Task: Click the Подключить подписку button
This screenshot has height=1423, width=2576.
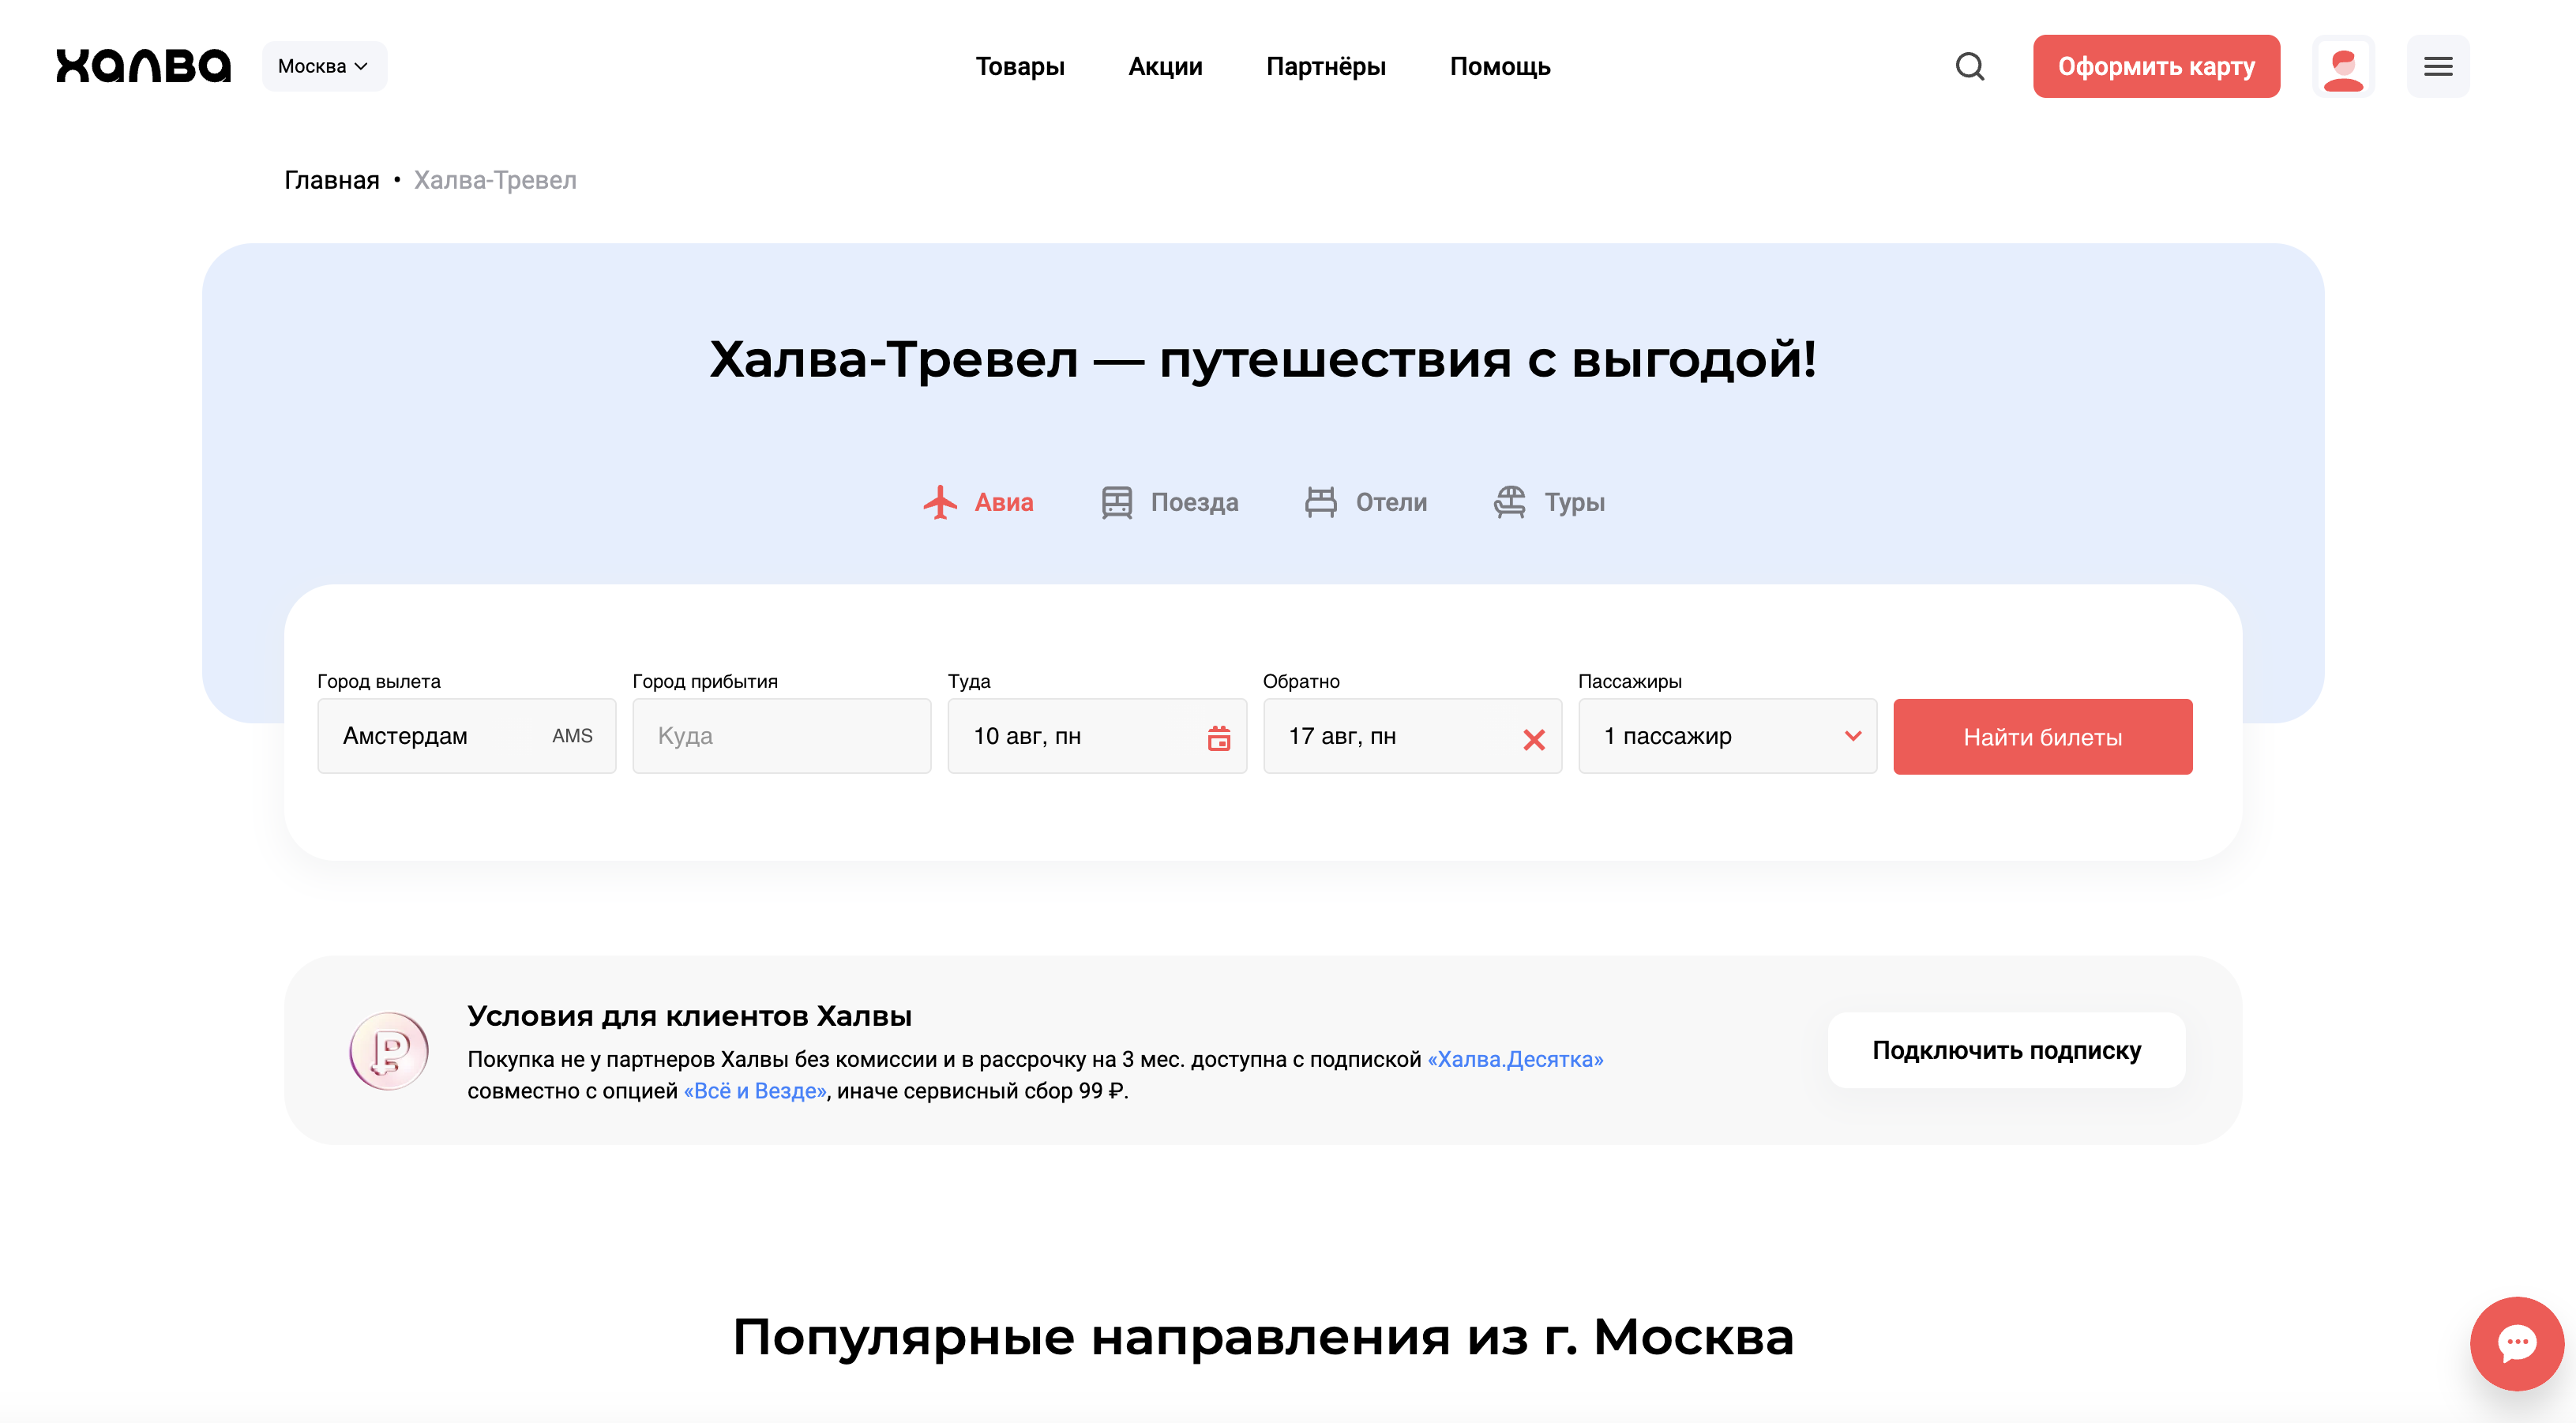Action: [x=2006, y=1050]
